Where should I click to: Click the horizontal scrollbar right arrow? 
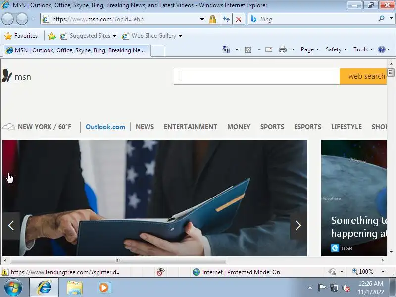[x=382, y=260]
